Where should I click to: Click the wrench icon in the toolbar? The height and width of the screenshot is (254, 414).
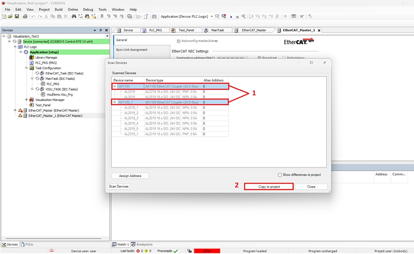pyautogui.click(x=243, y=17)
